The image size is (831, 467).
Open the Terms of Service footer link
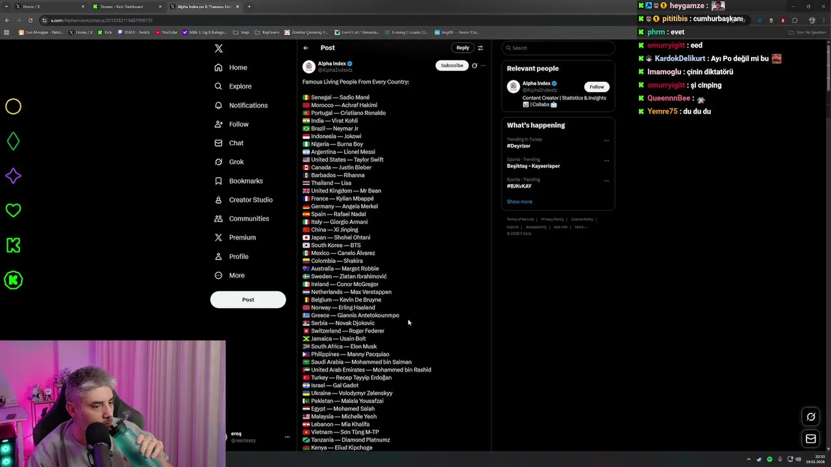(520, 219)
